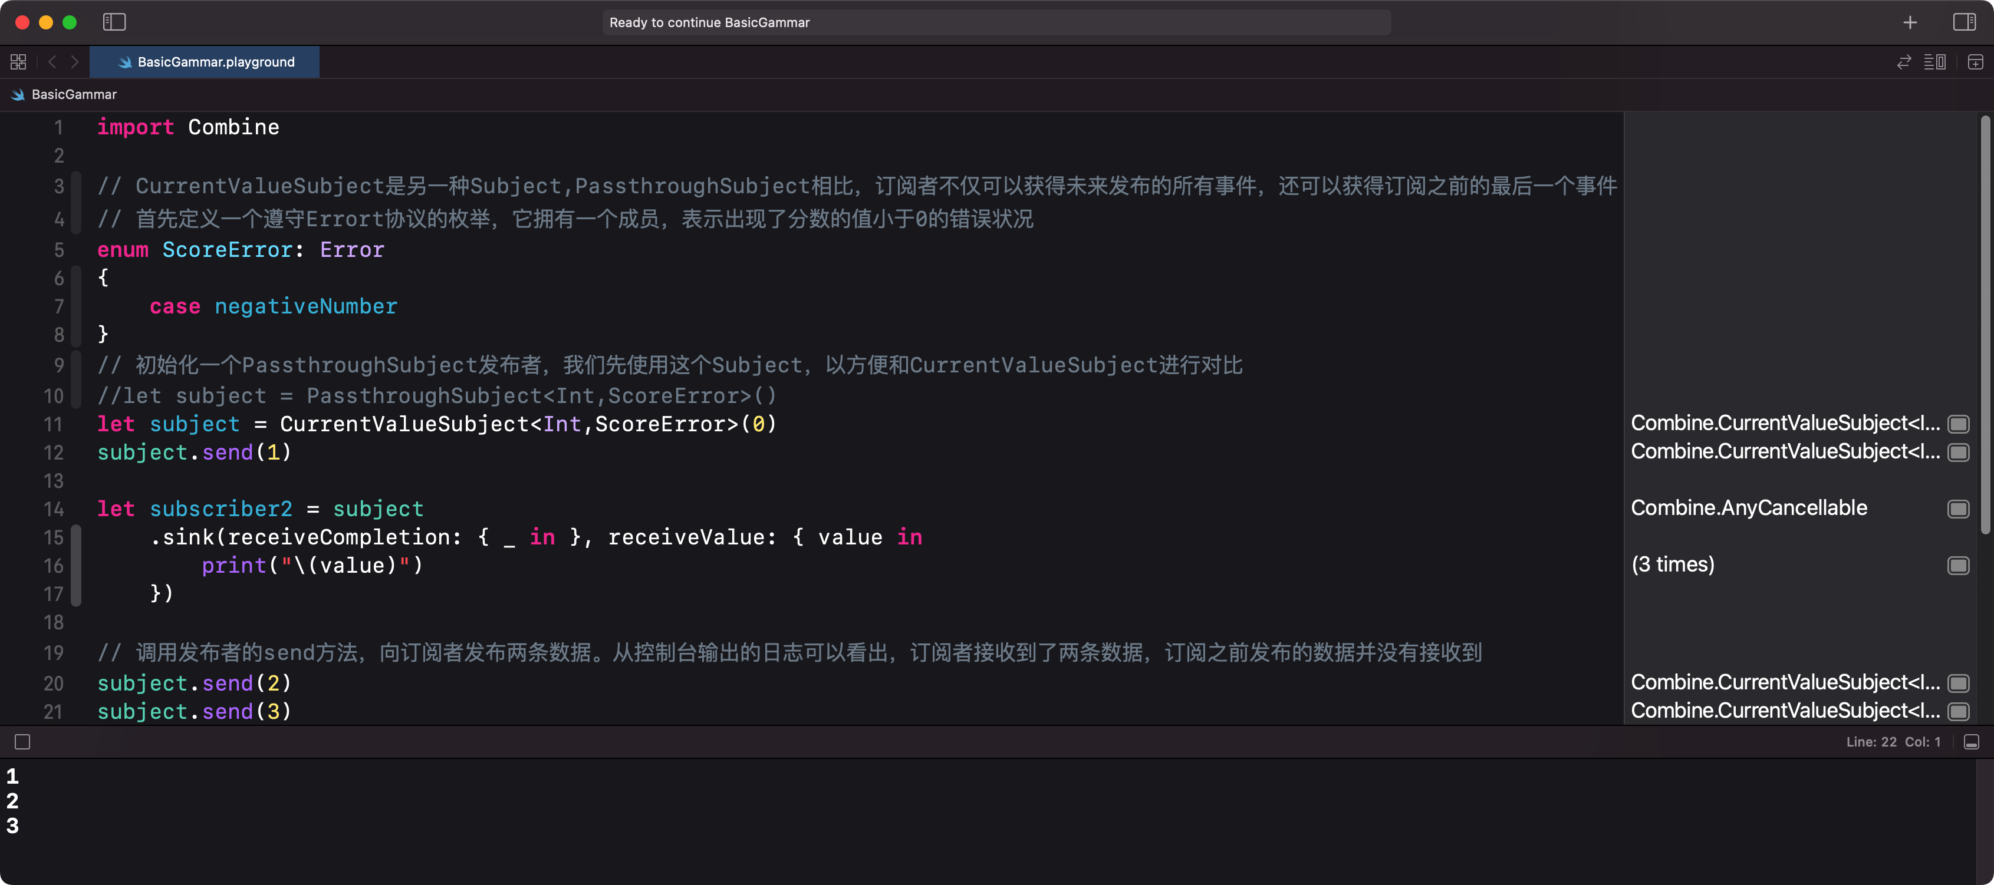The image size is (1994, 885).
Task: Show result for subject.send(1) quick look
Action: coord(1959,452)
